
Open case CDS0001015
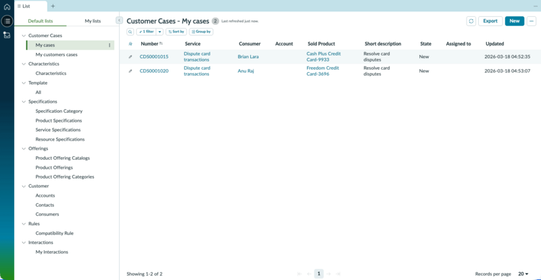pyautogui.click(x=154, y=57)
